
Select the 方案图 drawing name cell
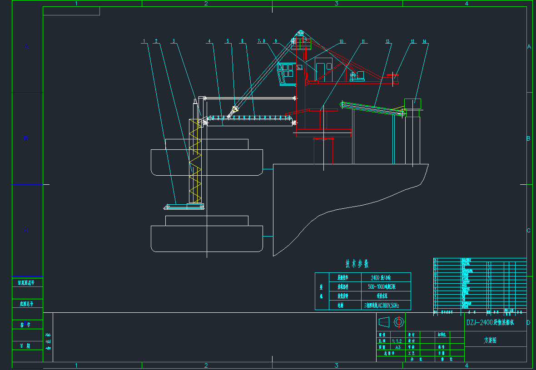pos(490,340)
